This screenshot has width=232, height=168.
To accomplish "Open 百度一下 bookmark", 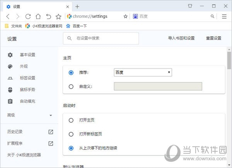I will click(76, 26).
